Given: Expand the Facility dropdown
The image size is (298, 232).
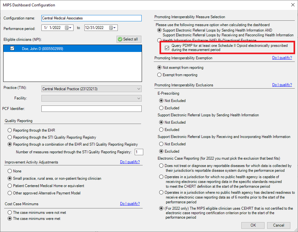Looking at the screenshot, I should [138, 98].
